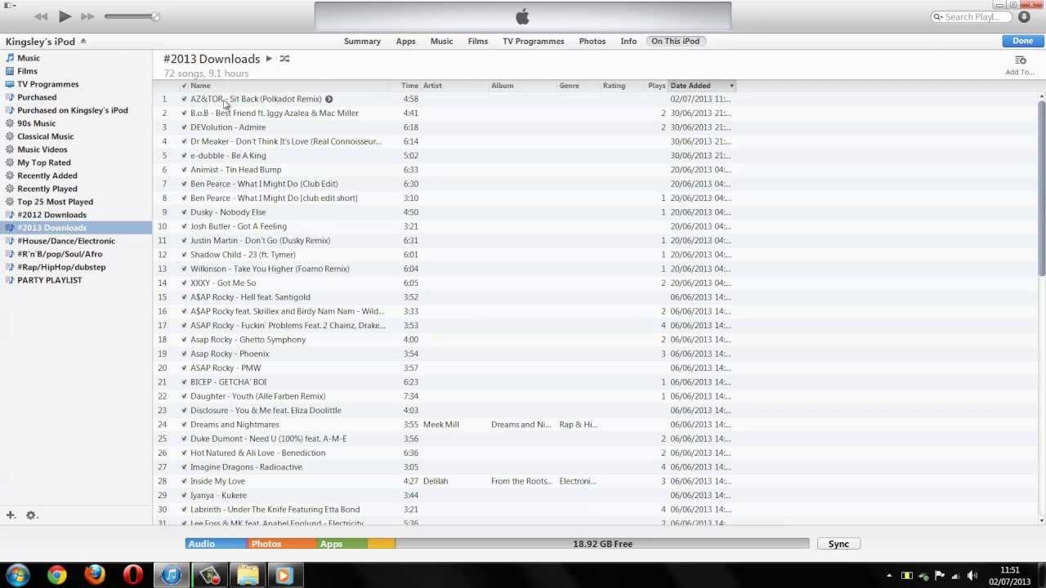Open the Recently Added playlist
The height and width of the screenshot is (588, 1046).
pos(47,176)
